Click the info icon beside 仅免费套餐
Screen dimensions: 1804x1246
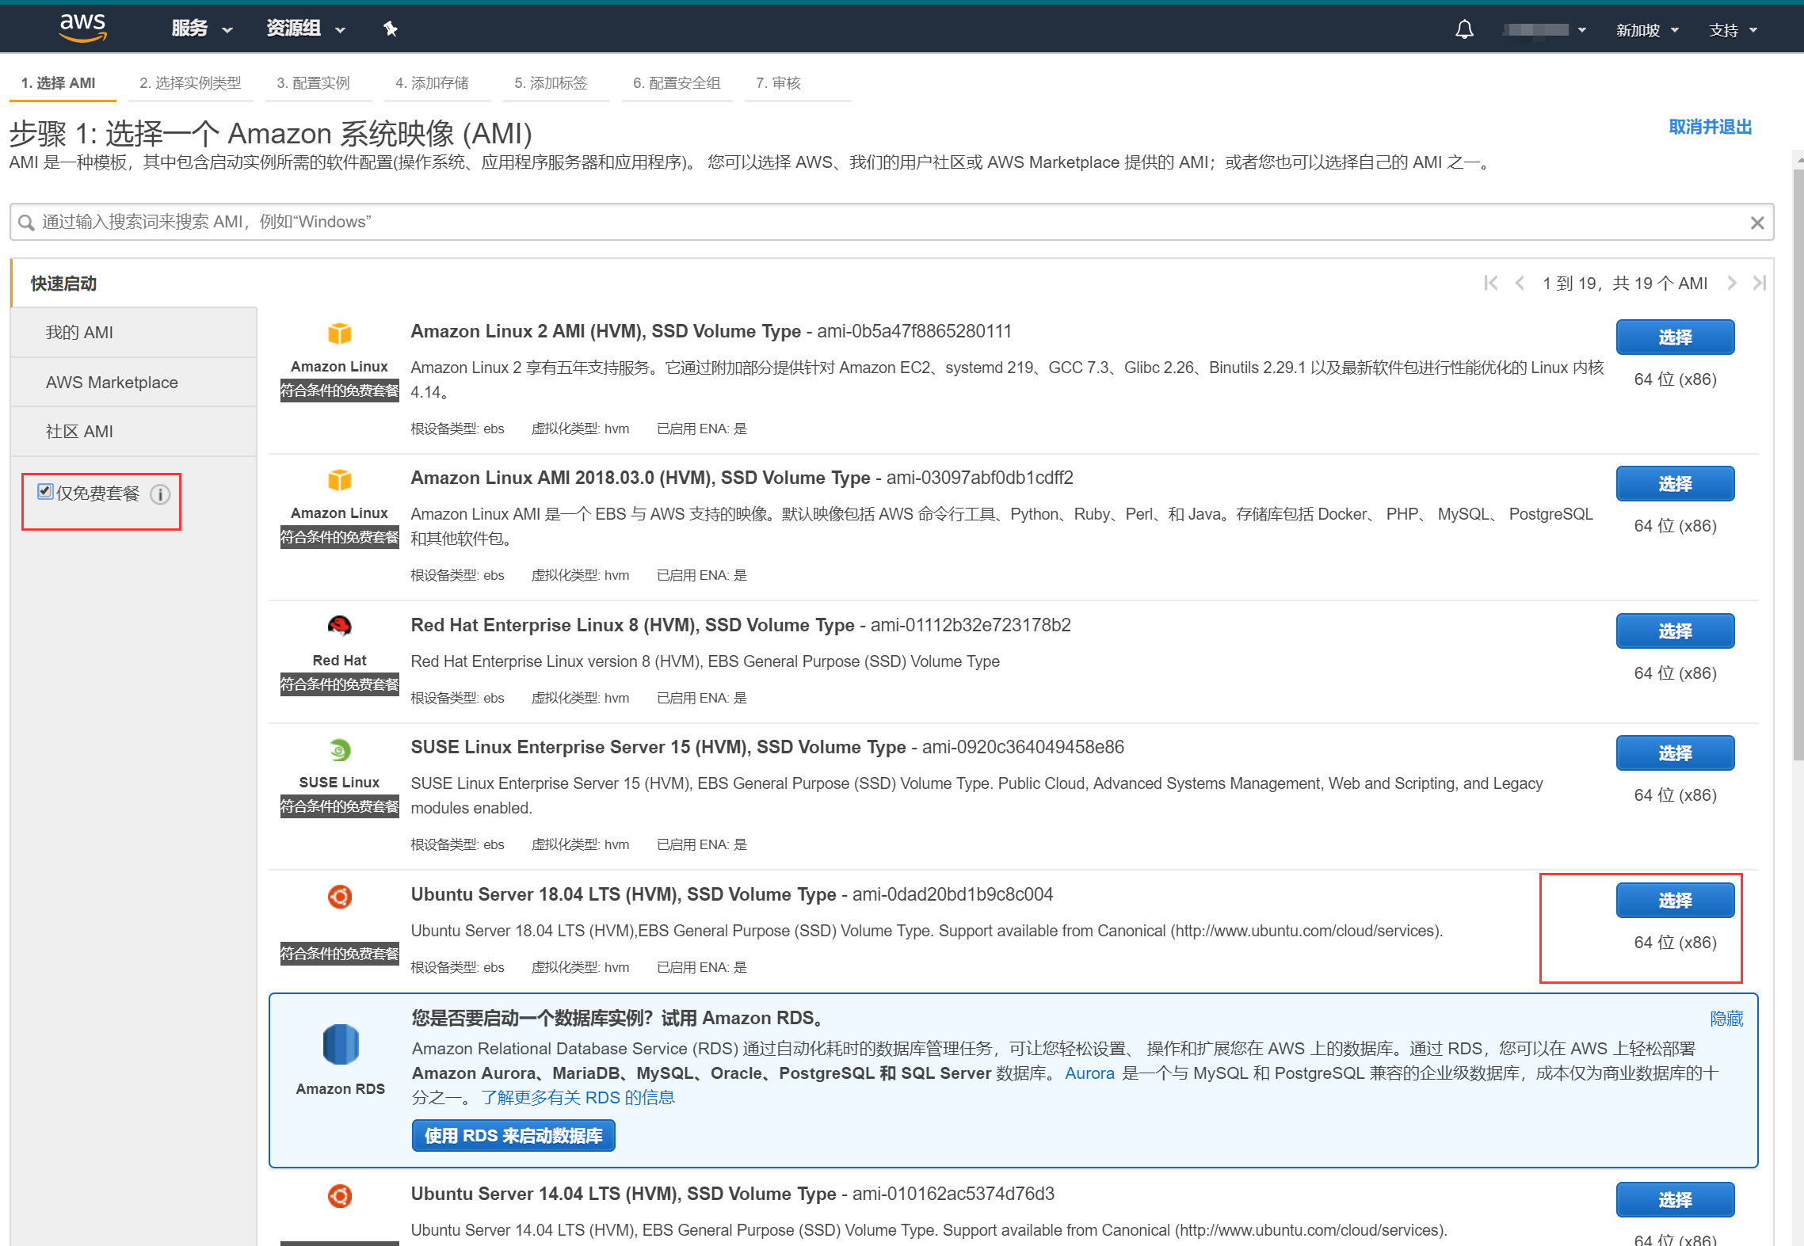pyautogui.click(x=160, y=494)
